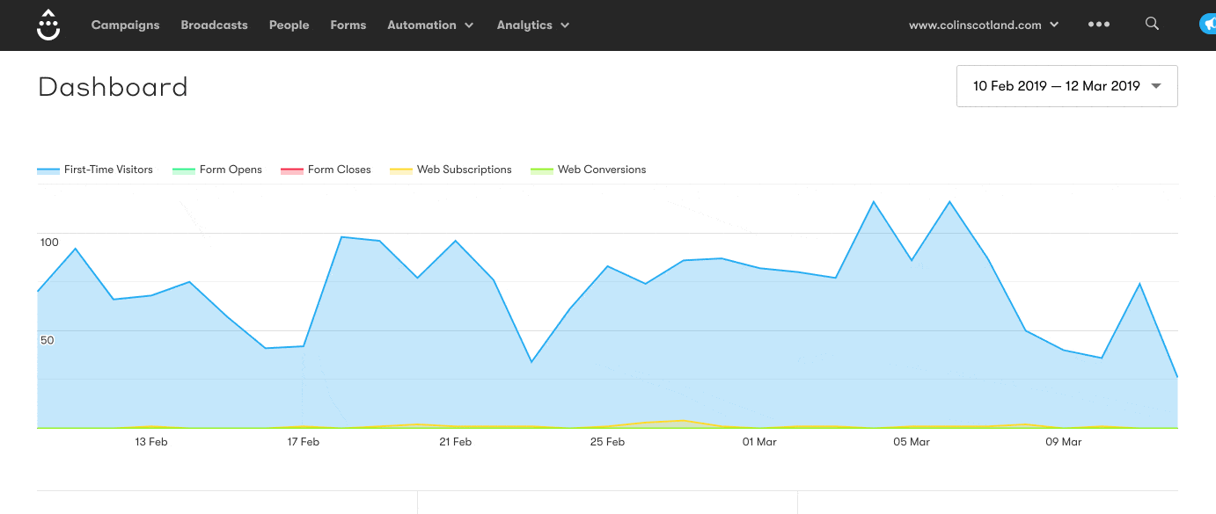
Task: Click the 100 y-axis label
Action: pos(49,243)
